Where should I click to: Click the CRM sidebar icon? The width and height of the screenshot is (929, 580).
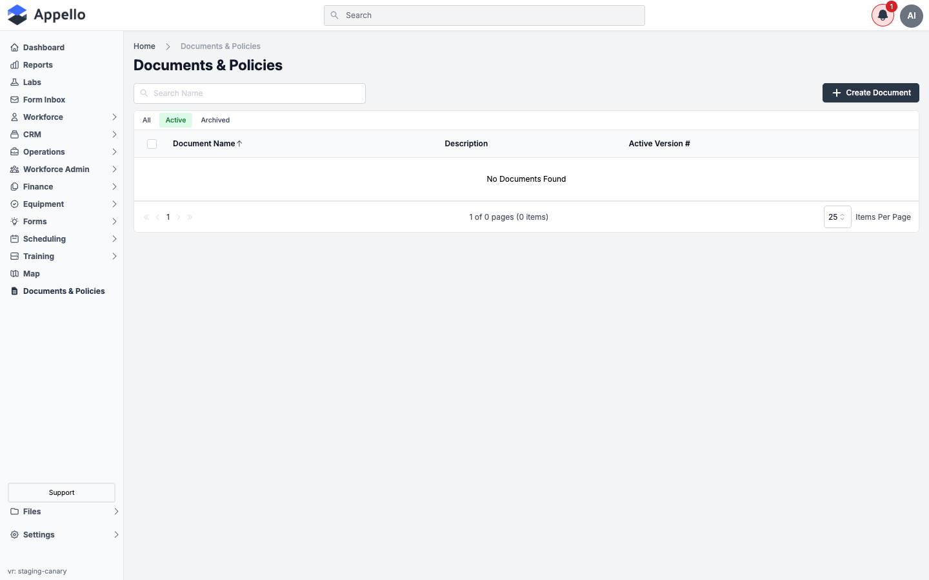coord(14,135)
